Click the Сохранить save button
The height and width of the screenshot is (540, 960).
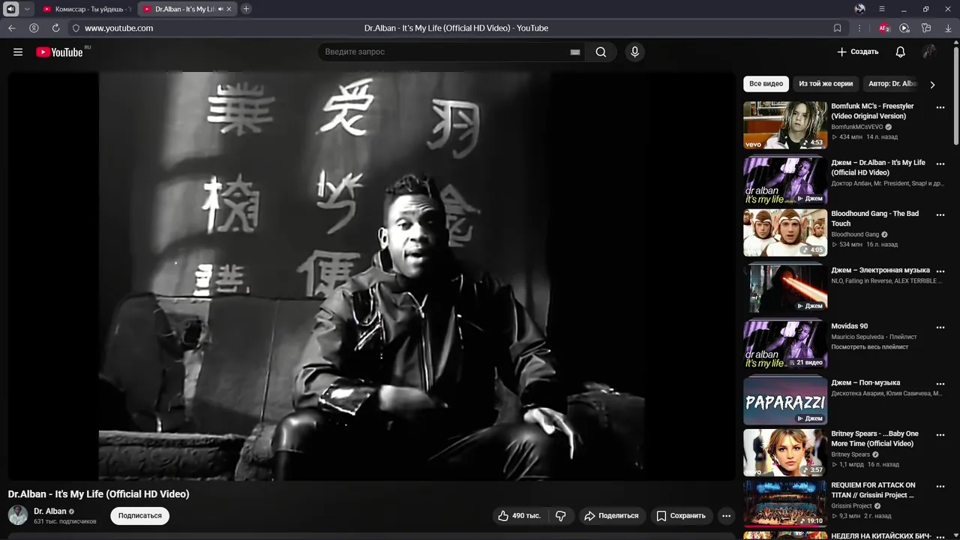click(x=681, y=516)
